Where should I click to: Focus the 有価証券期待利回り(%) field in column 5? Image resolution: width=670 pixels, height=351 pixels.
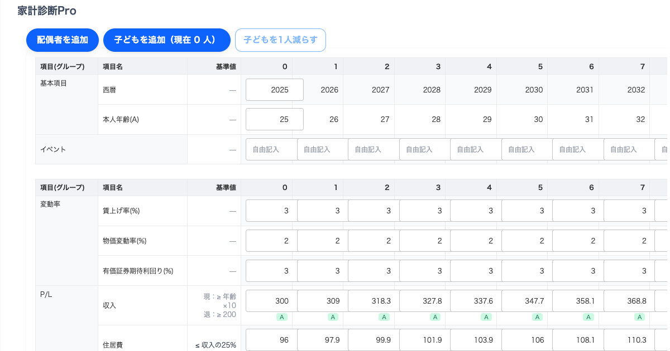click(527, 271)
